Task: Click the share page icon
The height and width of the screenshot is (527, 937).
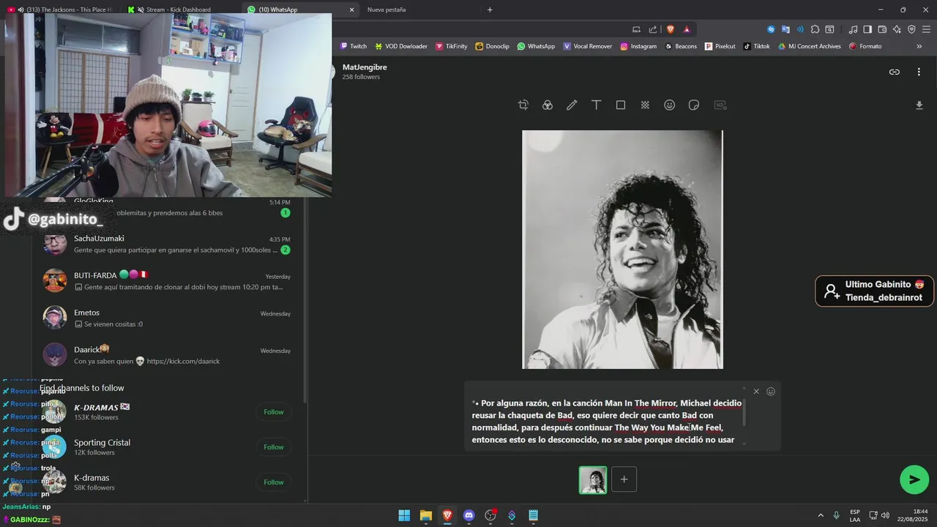Action: [653, 29]
